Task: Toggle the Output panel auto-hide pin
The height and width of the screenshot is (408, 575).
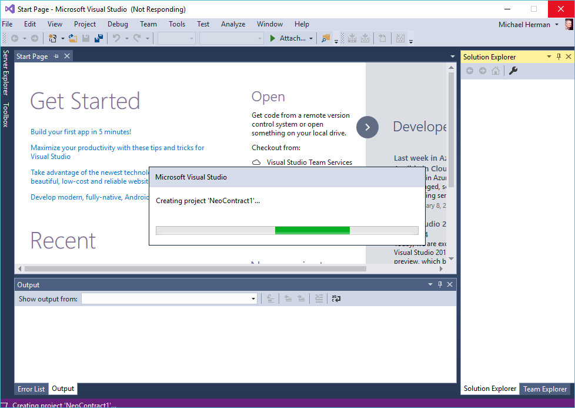Action: click(440, 284)
